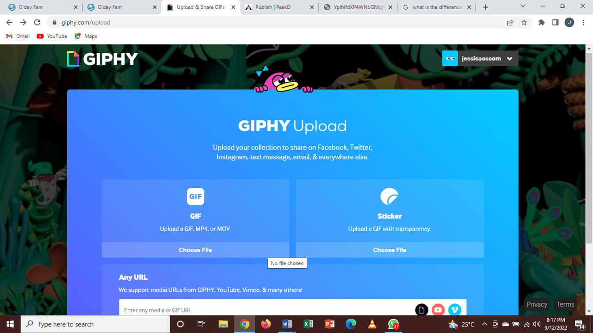Click the GIF upload icon
Screen dimensions: 593x333
tap(196, 197)
